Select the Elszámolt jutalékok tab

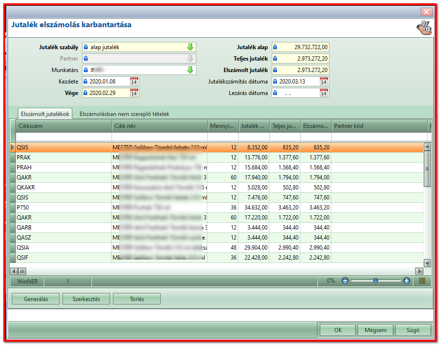click(x=45, y=114)
